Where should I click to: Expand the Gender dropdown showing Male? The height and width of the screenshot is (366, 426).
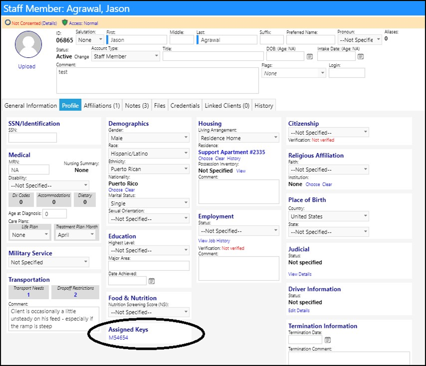pyautogui.click(x=149, y=138)
